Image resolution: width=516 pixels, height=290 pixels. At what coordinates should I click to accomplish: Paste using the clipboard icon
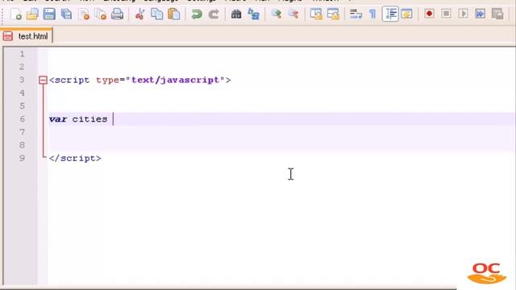[x=174, y=14]
